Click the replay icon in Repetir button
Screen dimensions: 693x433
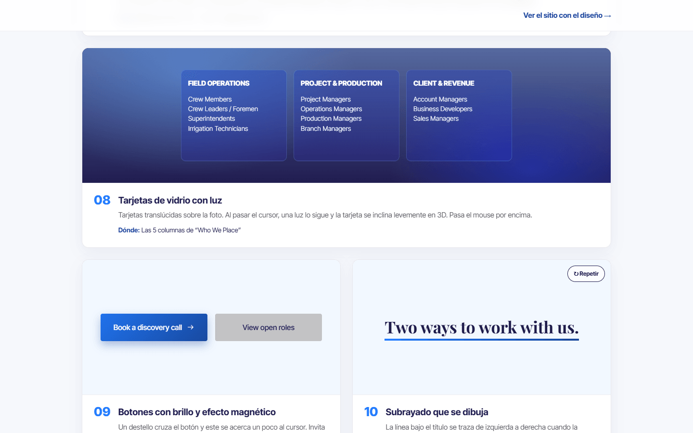pos(576,274)
